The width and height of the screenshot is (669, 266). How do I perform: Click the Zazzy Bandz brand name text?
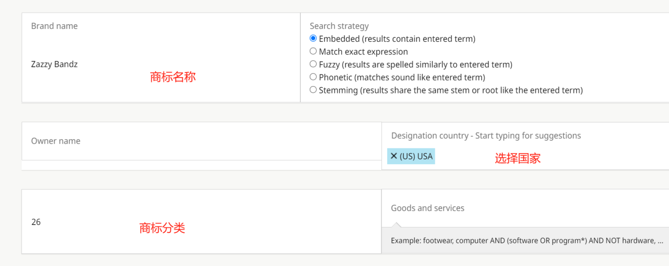click(54, 64)
